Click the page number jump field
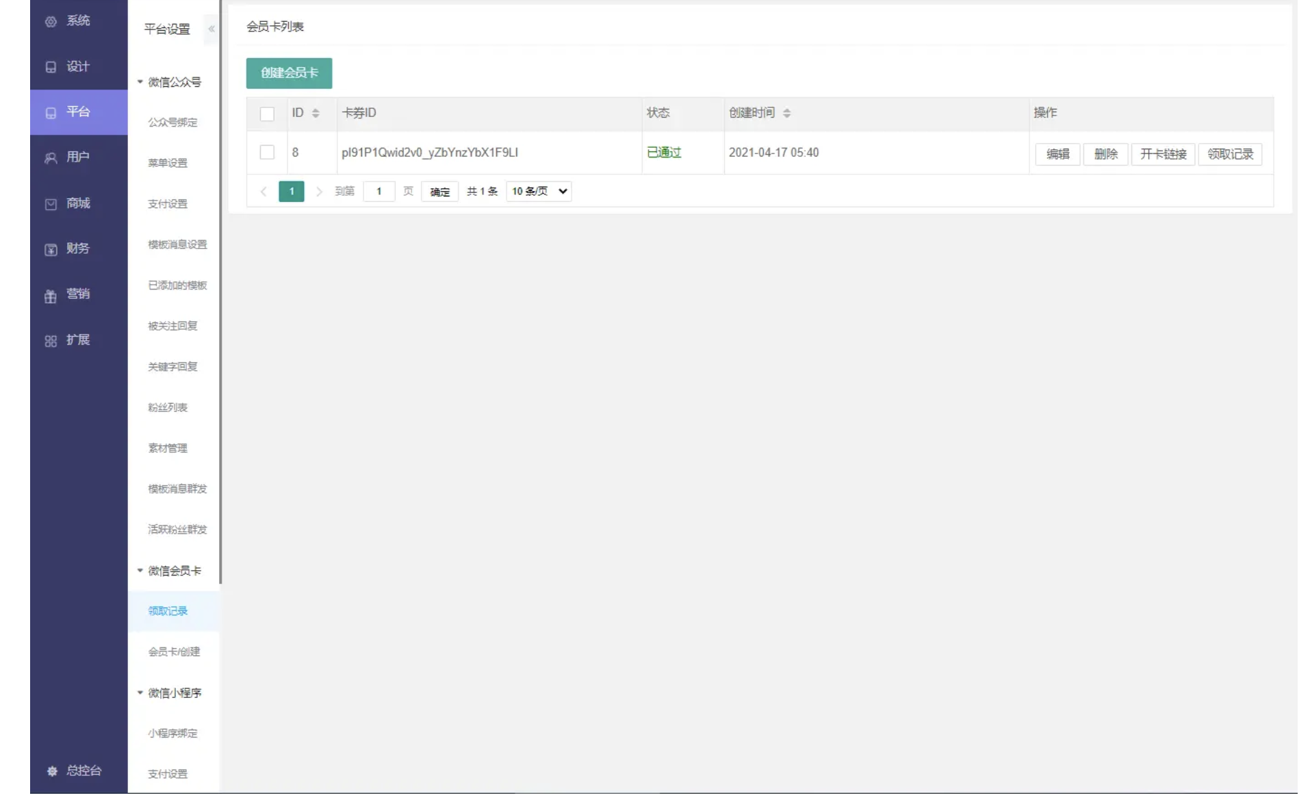 click(379, 192)
